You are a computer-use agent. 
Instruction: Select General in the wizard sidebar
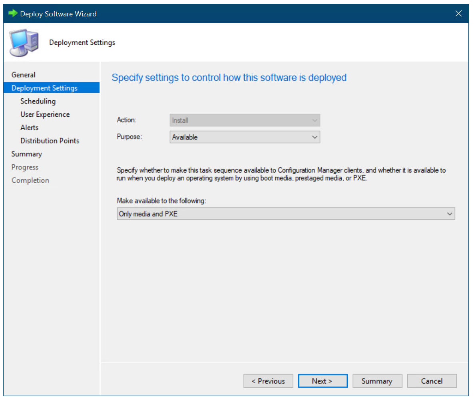(x=23, y=74)
